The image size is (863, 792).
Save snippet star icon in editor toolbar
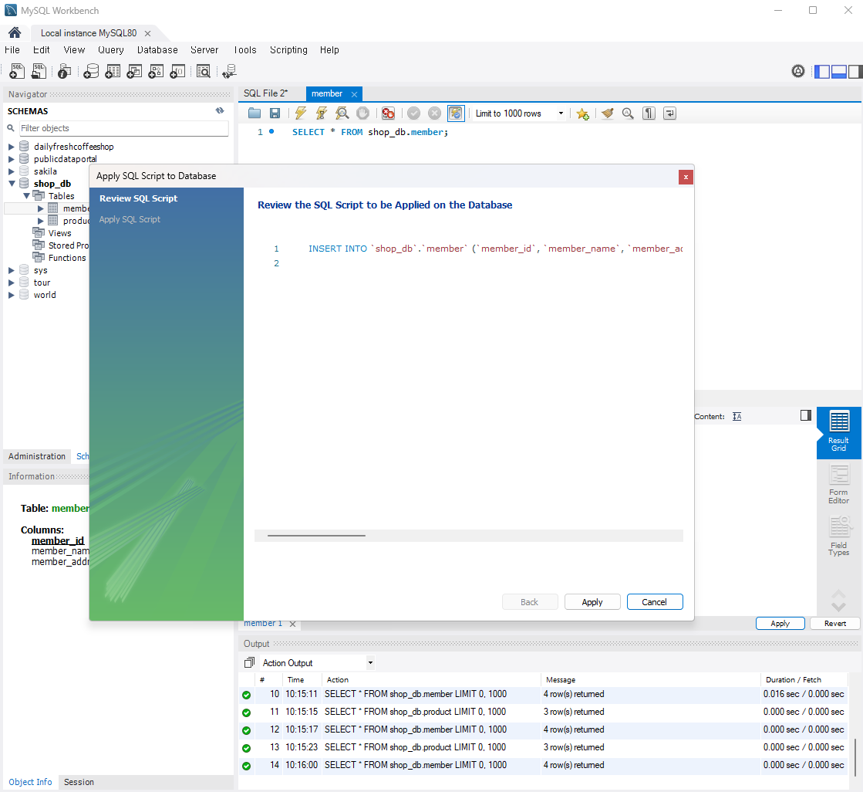coord(582,113)
